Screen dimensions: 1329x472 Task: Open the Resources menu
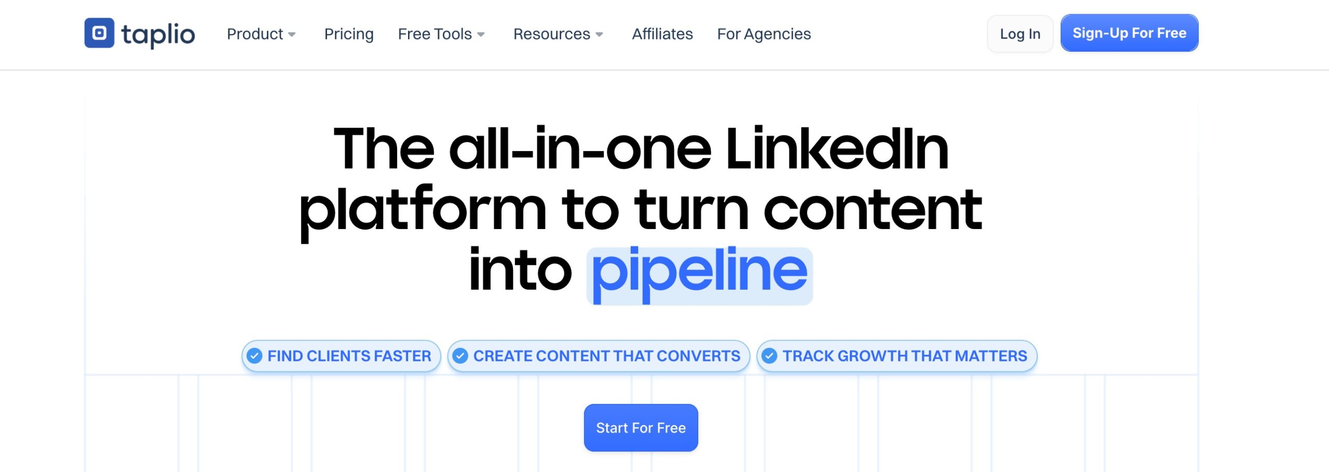point(558,34)
